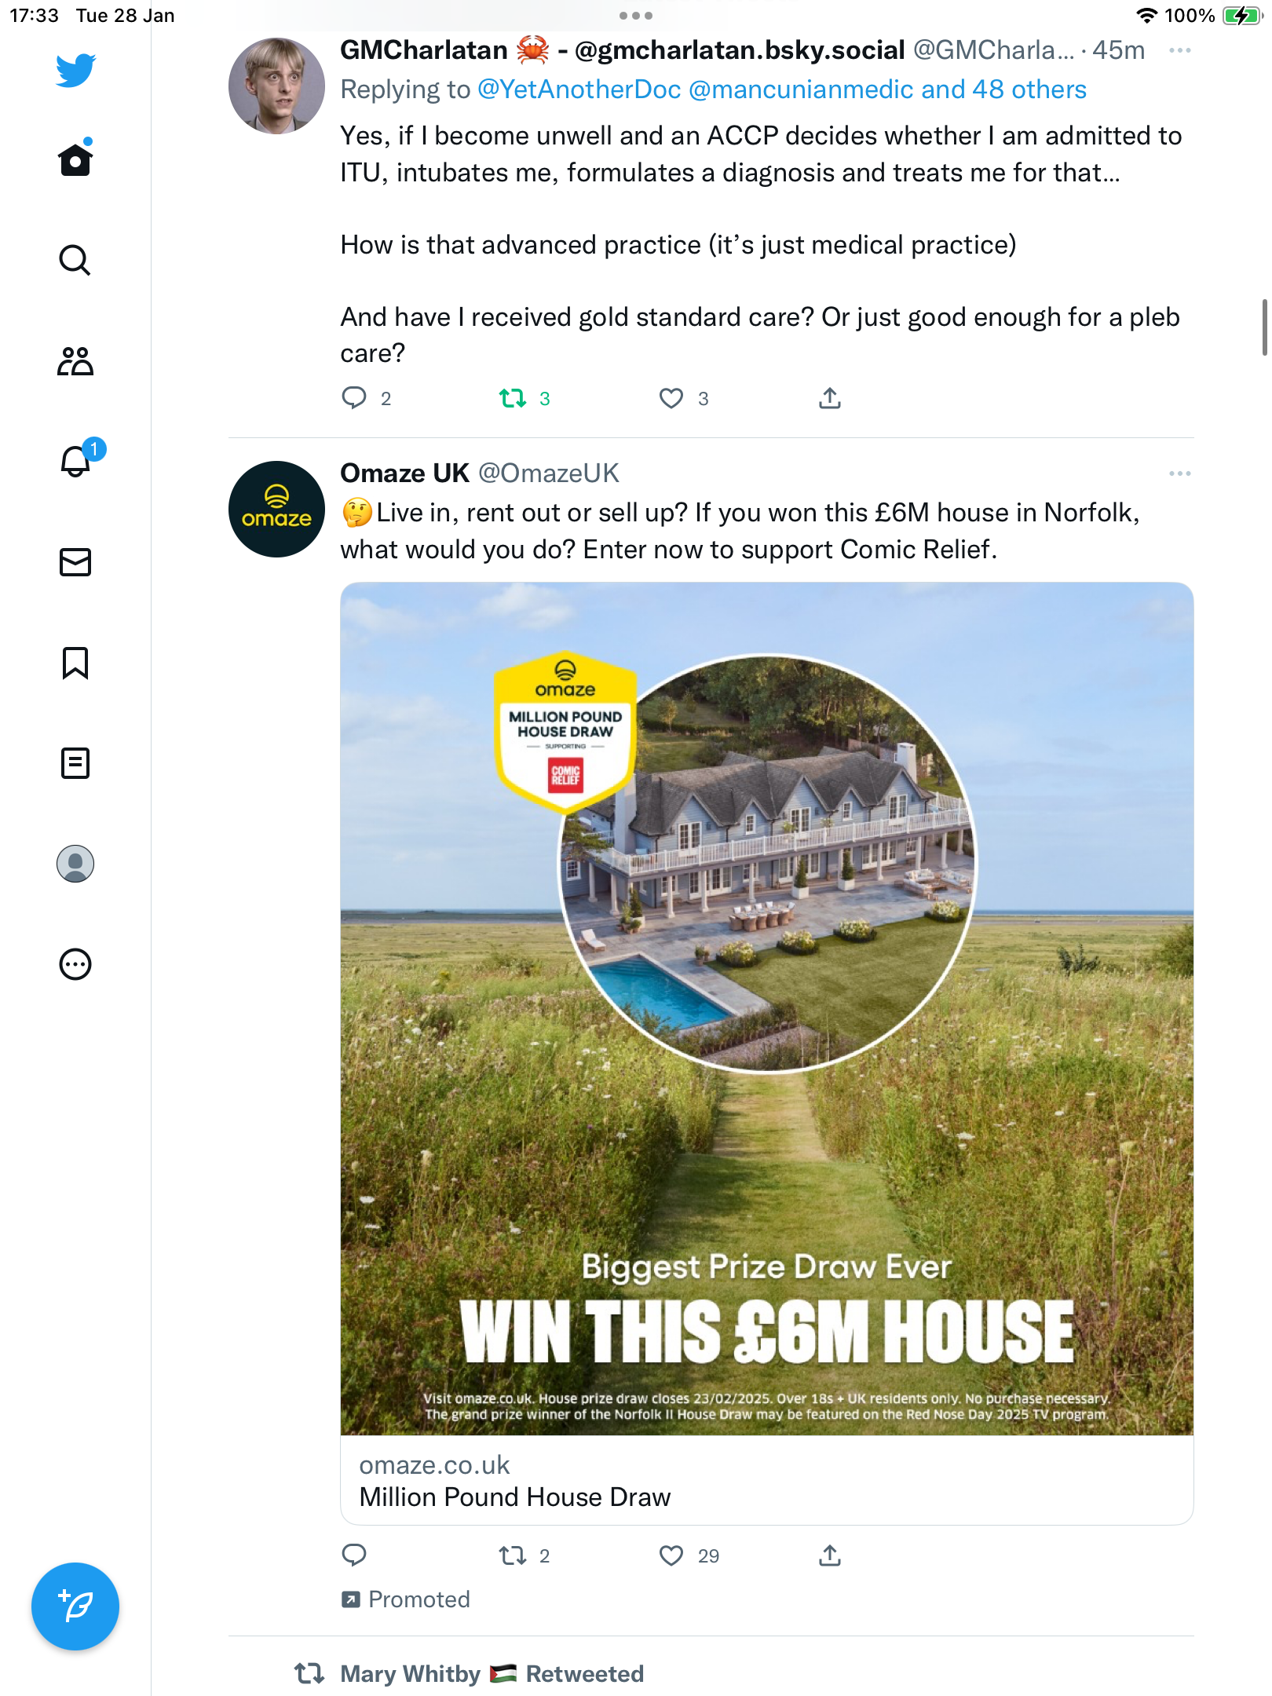Open Bookmarks in sidebar

point(75,663)
